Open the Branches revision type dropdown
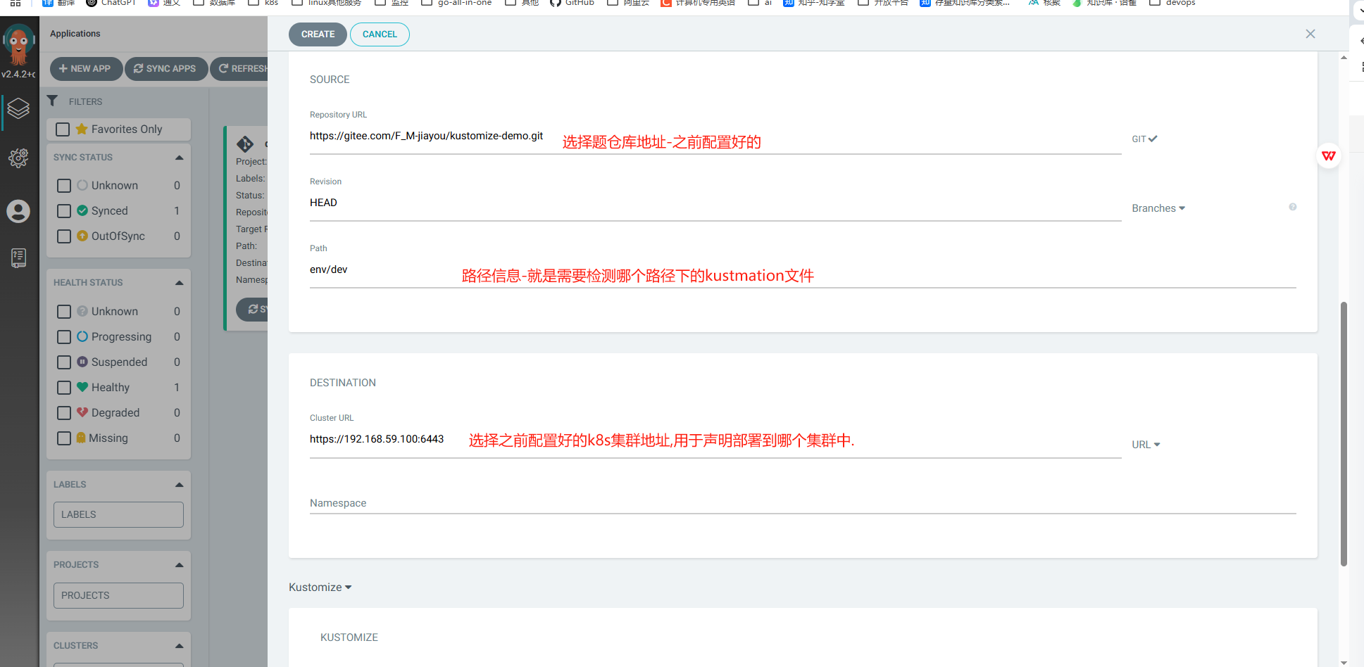The width and height of the screenshot is (1364, 667). (x=1158, y=208)
